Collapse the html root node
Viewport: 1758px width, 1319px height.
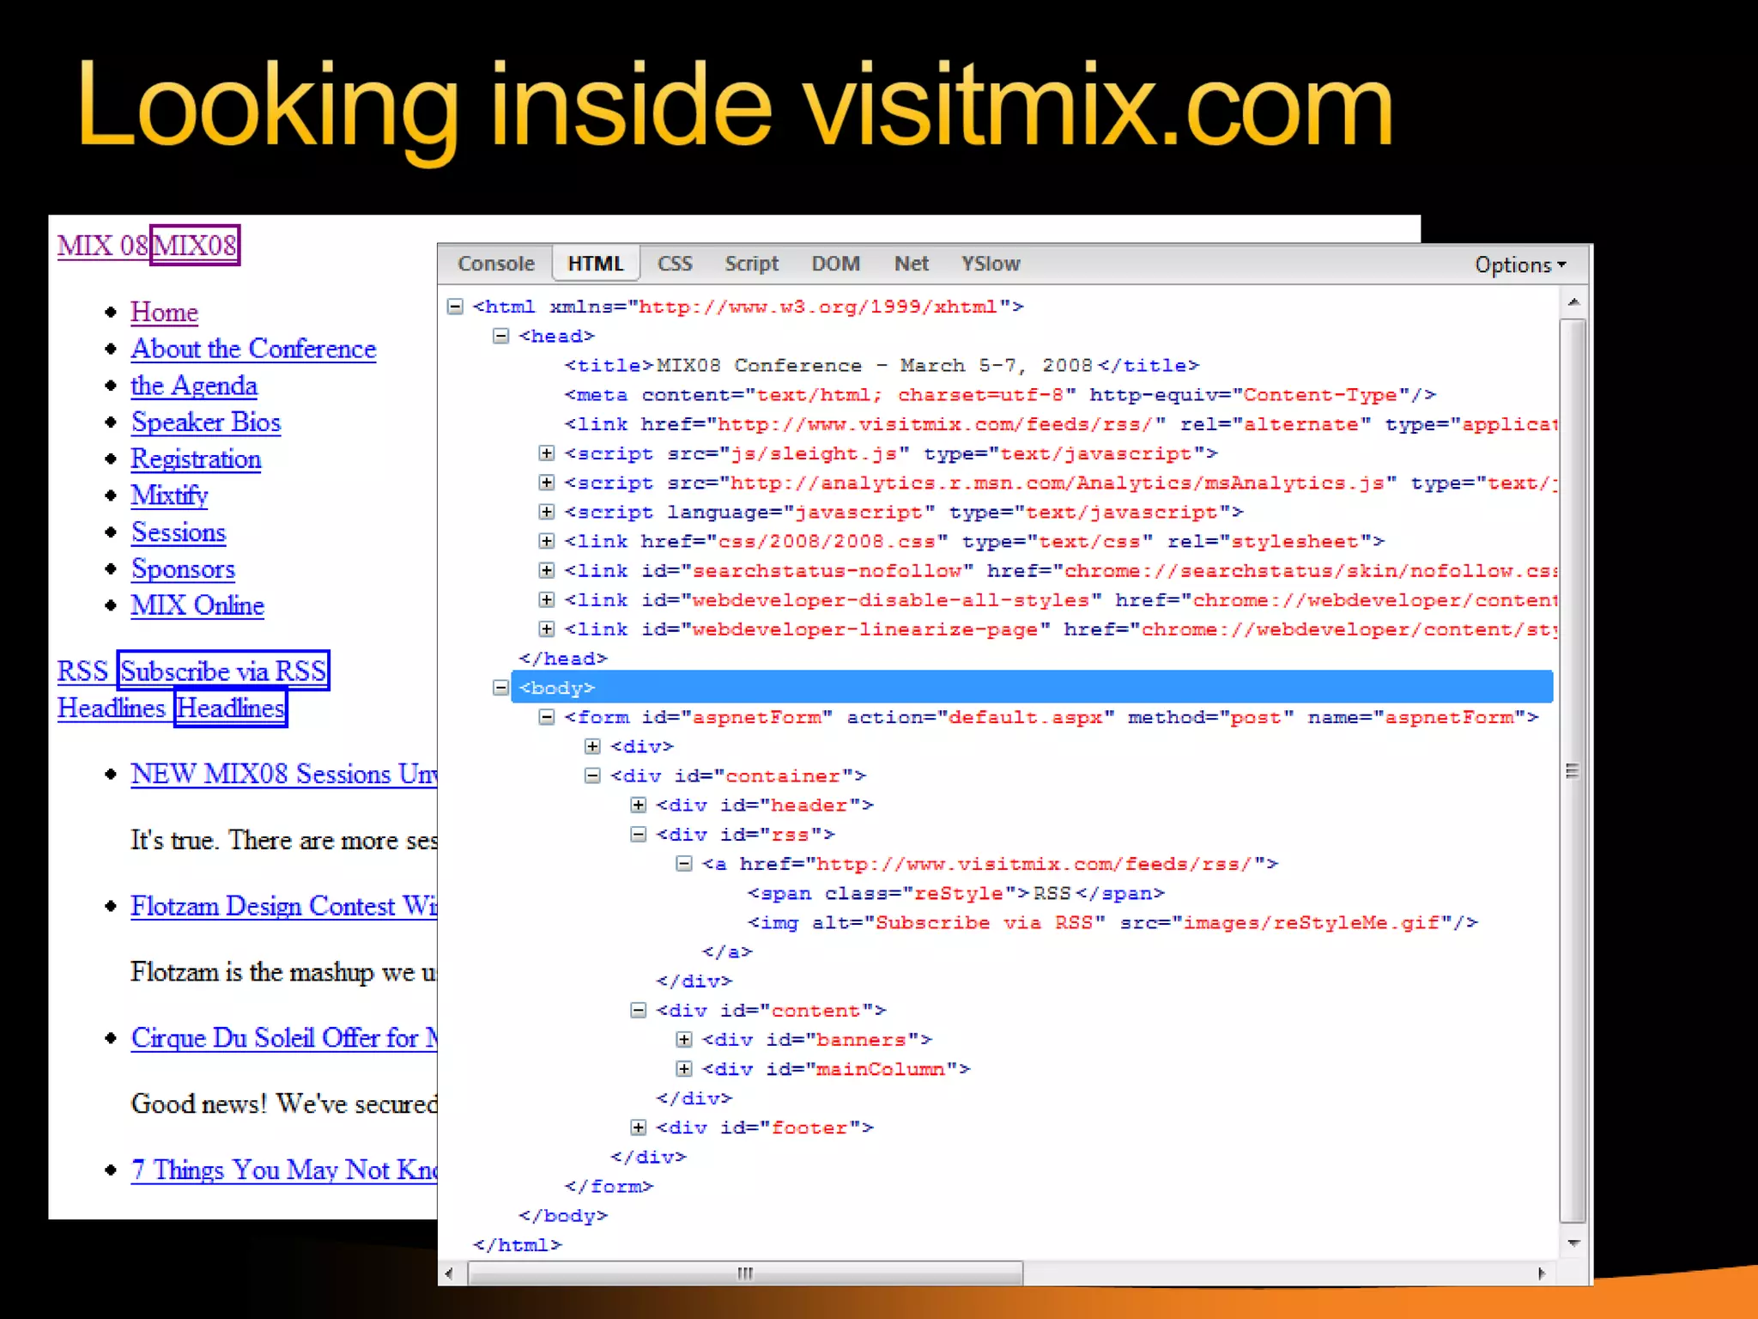pyautogui.click(x=456, y=307)
